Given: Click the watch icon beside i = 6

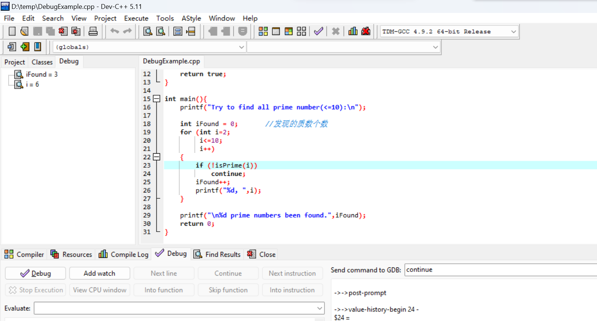Looking at the screenshot, I should [19, 84].
